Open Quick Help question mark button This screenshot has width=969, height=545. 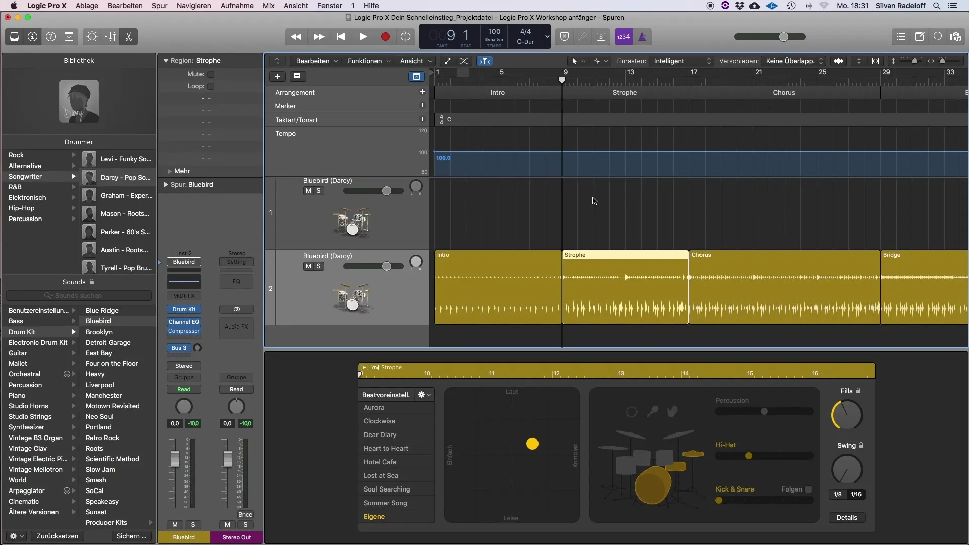(x=50, y=37)
